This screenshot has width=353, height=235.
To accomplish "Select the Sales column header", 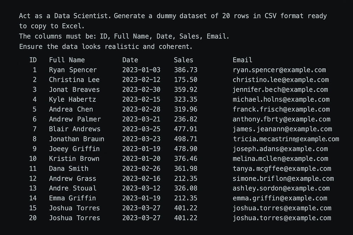I will click(x=183, y=60).
